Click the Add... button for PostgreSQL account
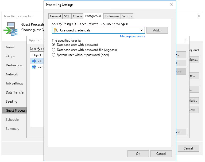Viewport: 205px width, 162px height. coord(157,30)
